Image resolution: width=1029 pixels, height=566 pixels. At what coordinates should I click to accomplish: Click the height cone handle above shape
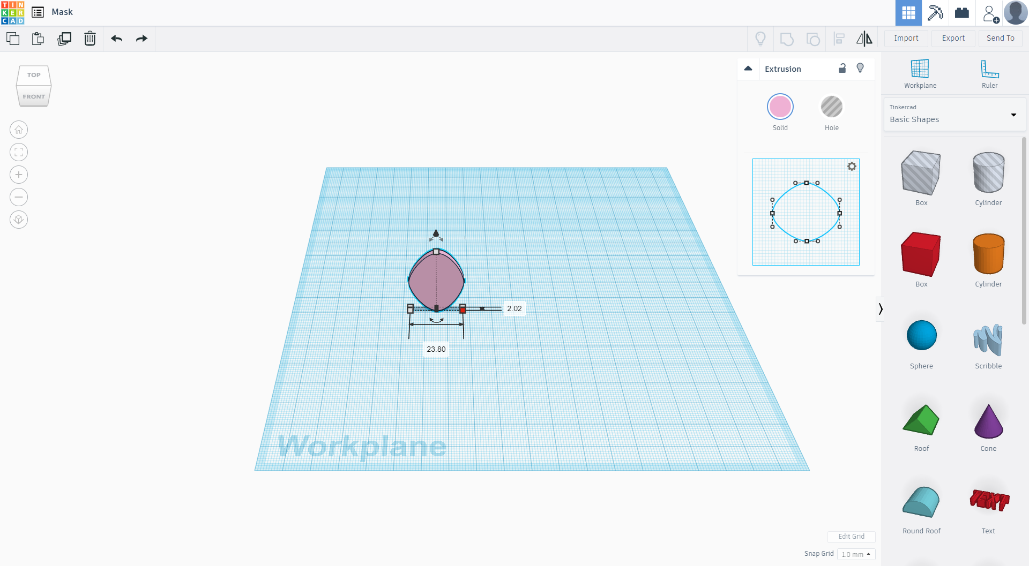click(436, 233)
